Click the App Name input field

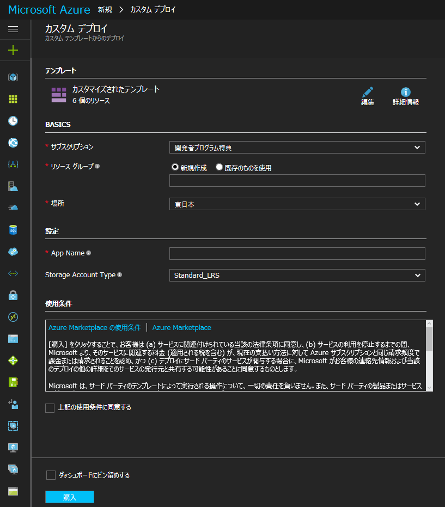click(297, 254)
